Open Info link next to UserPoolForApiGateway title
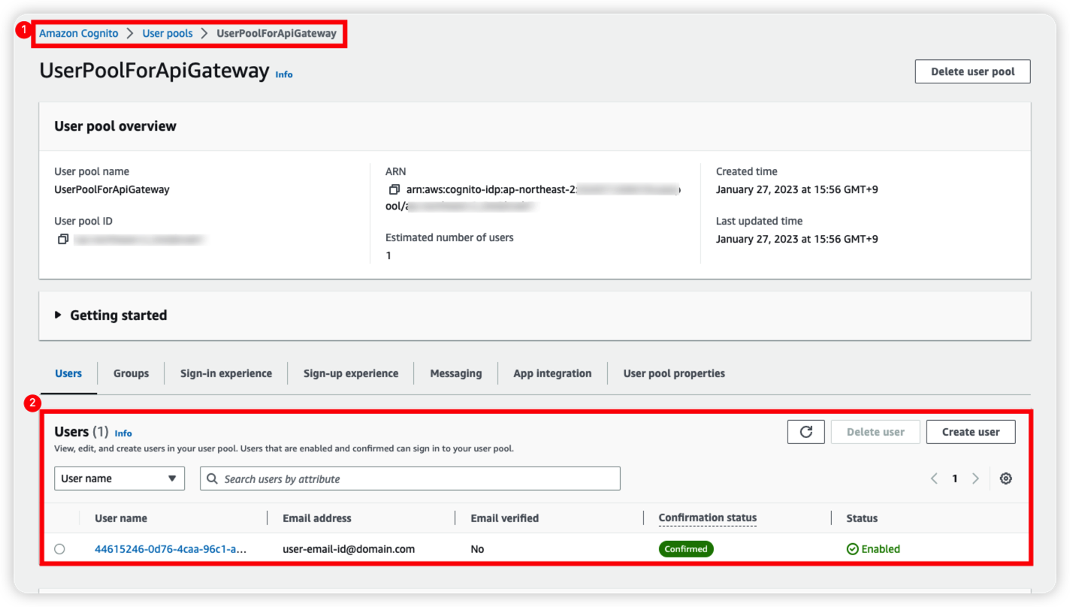The height and width of the screenshot is (607, 1070). click(x=284, y=74)
